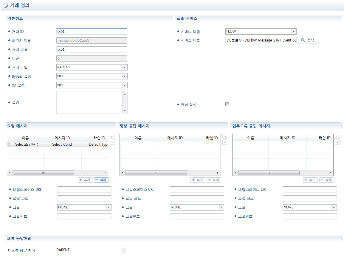The image size is (344, 258).
Task: Click the 검색 search button
Action: 308,40
